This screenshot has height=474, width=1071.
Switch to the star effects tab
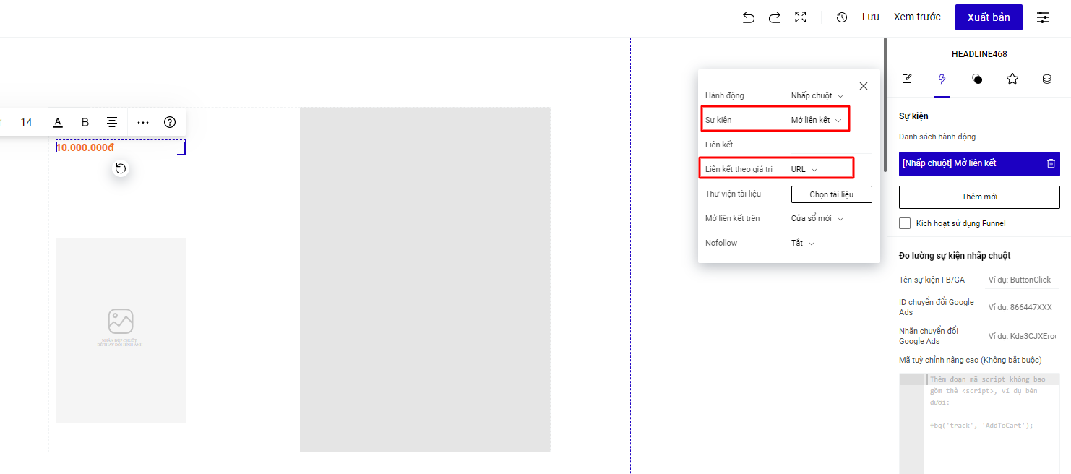pyautogui.click(x=1012, y=79)
